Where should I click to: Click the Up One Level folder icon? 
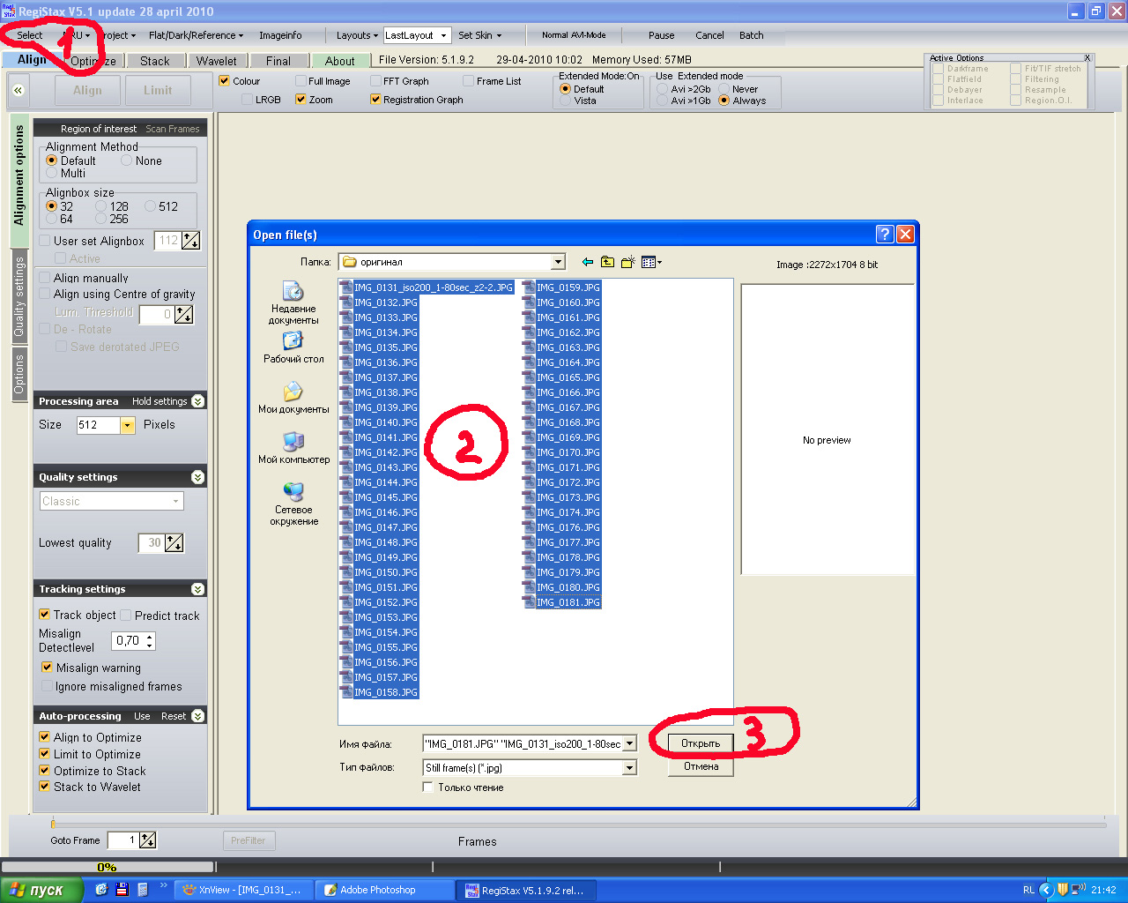608,262
